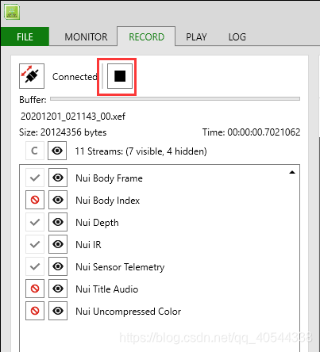This screenshot has height=352, width=320.
Task: Uncheck the Nui Depth stream checkmark
Action: click(x=35, y=222)
